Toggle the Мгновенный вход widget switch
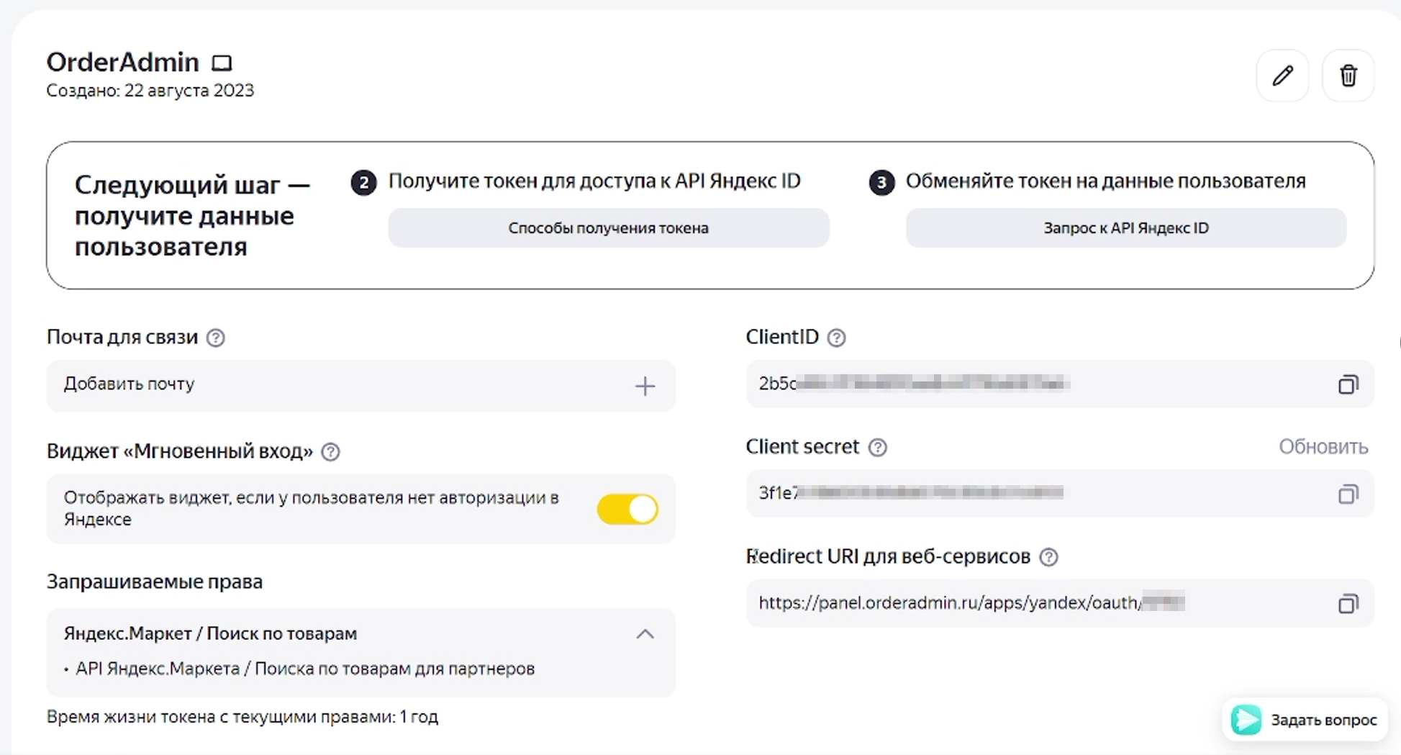Screen dimensions: 1401x755 (627, 509)
